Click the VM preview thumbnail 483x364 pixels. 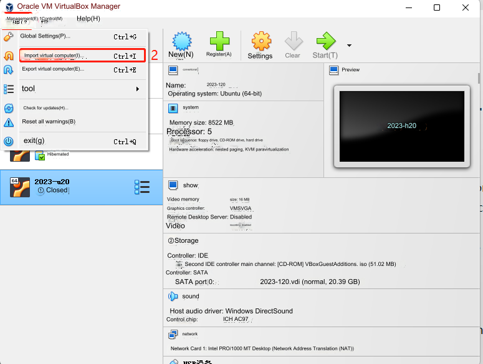point(401,126)
